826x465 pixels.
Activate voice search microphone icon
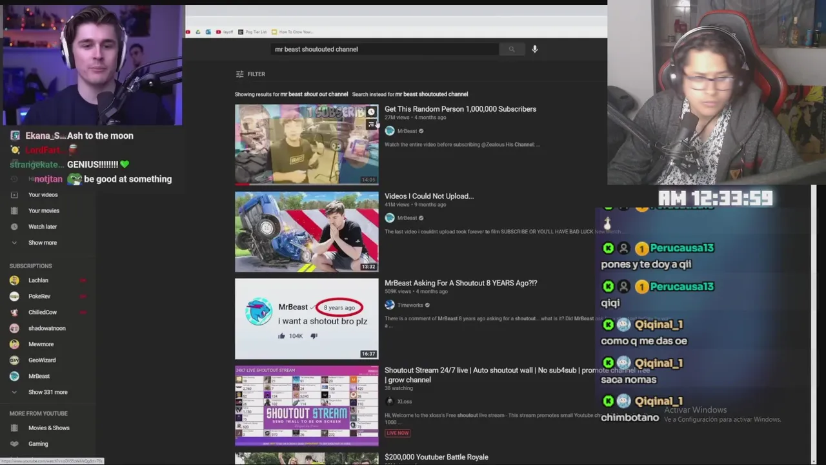(x=534, y=49)
